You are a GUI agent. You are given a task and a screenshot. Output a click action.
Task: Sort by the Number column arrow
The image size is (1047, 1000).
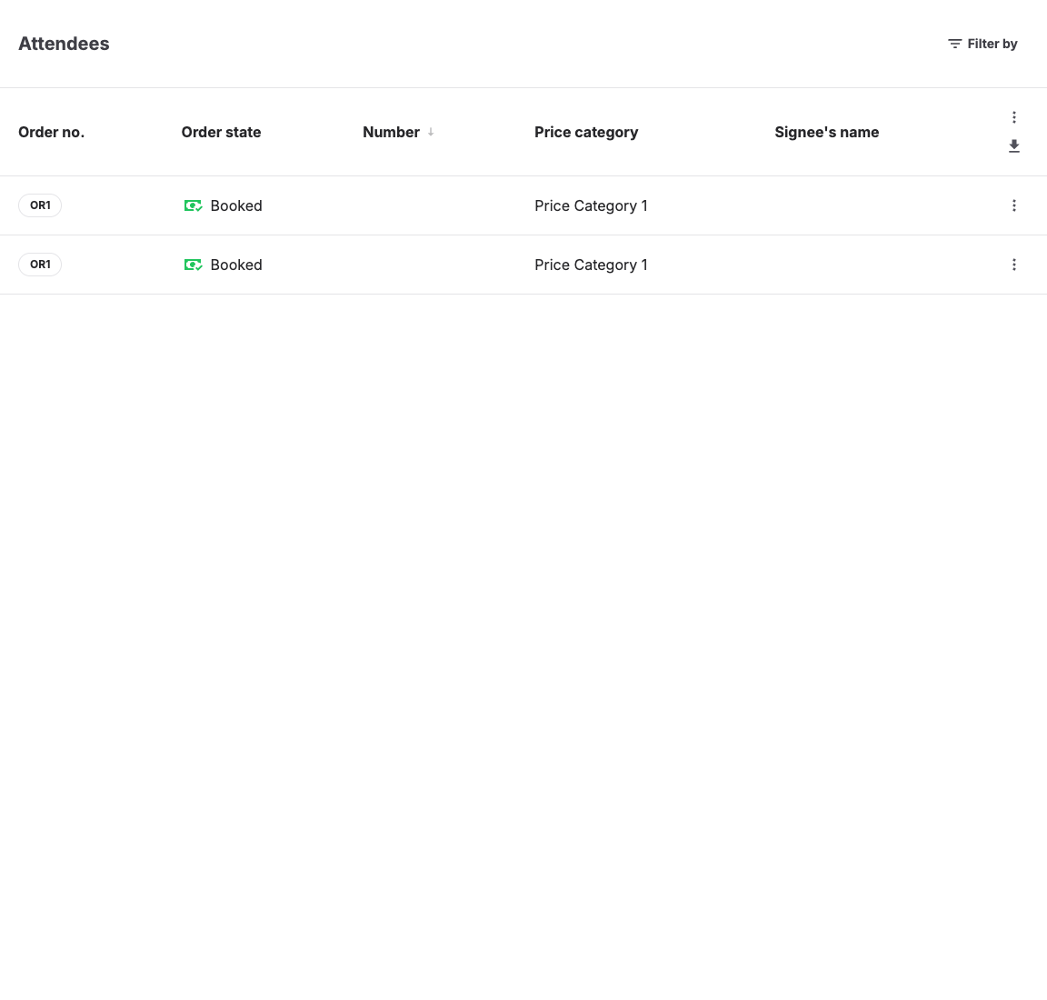431,132
